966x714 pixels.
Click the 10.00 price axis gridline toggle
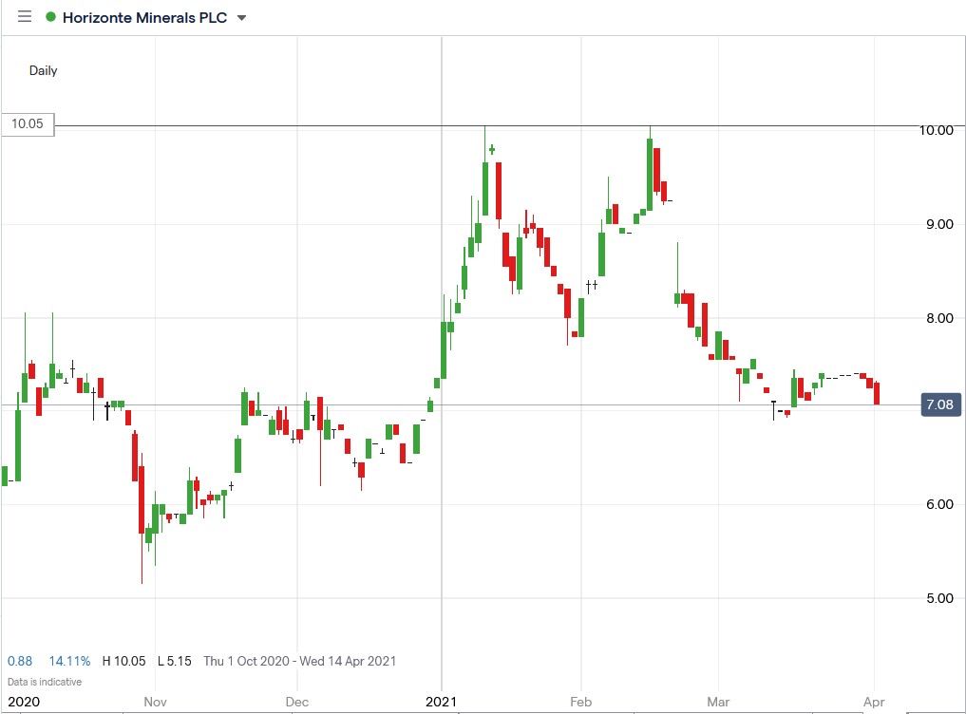(x=936, y=130)
